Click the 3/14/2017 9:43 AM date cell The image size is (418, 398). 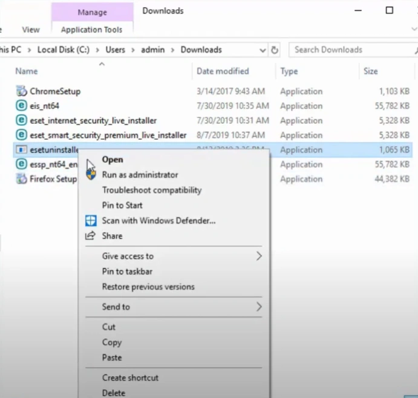(230, 91)
